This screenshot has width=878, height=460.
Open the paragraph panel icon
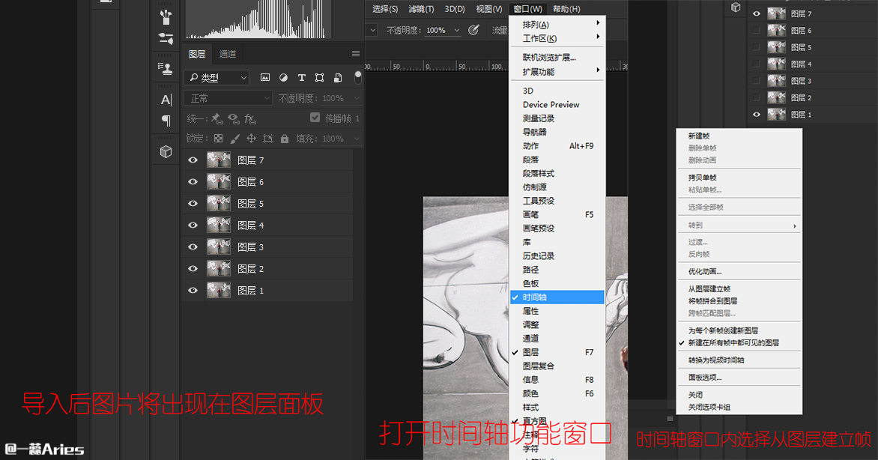pyautogui.click(x=166, y=121)
